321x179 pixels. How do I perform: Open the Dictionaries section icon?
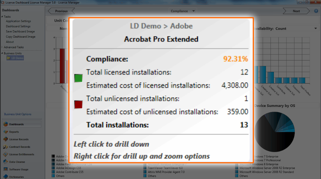tap(6, 177)
